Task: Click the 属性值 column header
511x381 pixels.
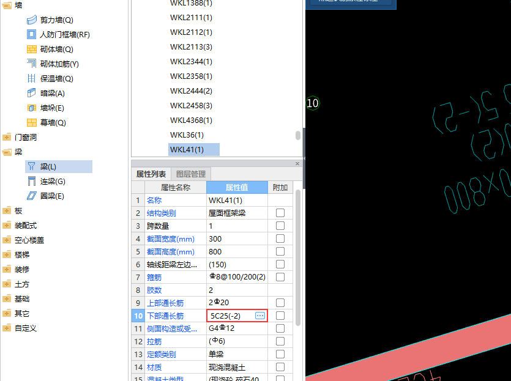Action: coord(237,188)
